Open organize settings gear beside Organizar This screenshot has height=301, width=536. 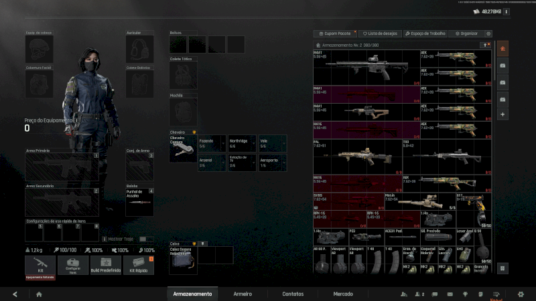click(x=488, y=33)
